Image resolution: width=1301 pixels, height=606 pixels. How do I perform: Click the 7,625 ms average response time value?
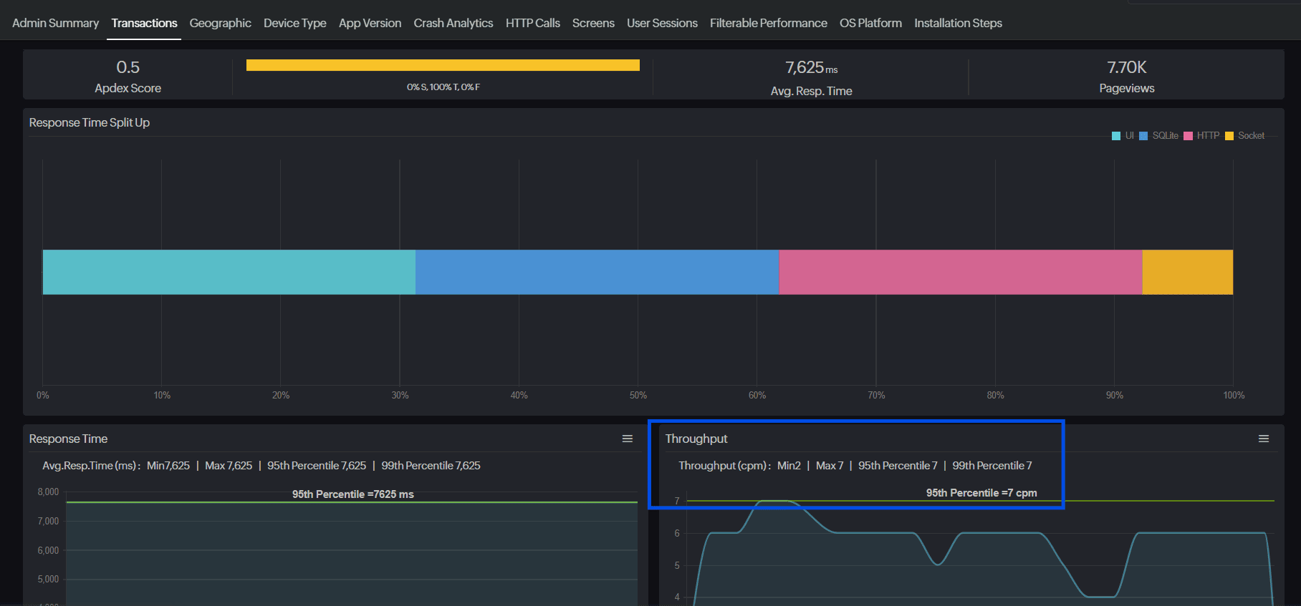click(811, 68)
